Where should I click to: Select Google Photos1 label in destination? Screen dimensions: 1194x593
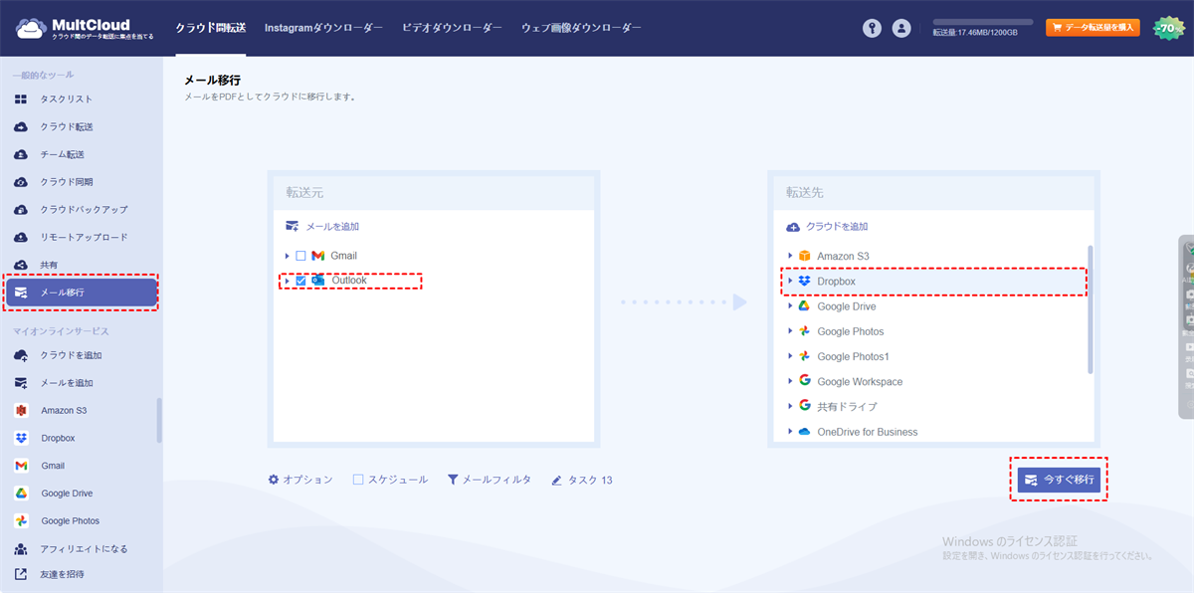click(853, 356)
